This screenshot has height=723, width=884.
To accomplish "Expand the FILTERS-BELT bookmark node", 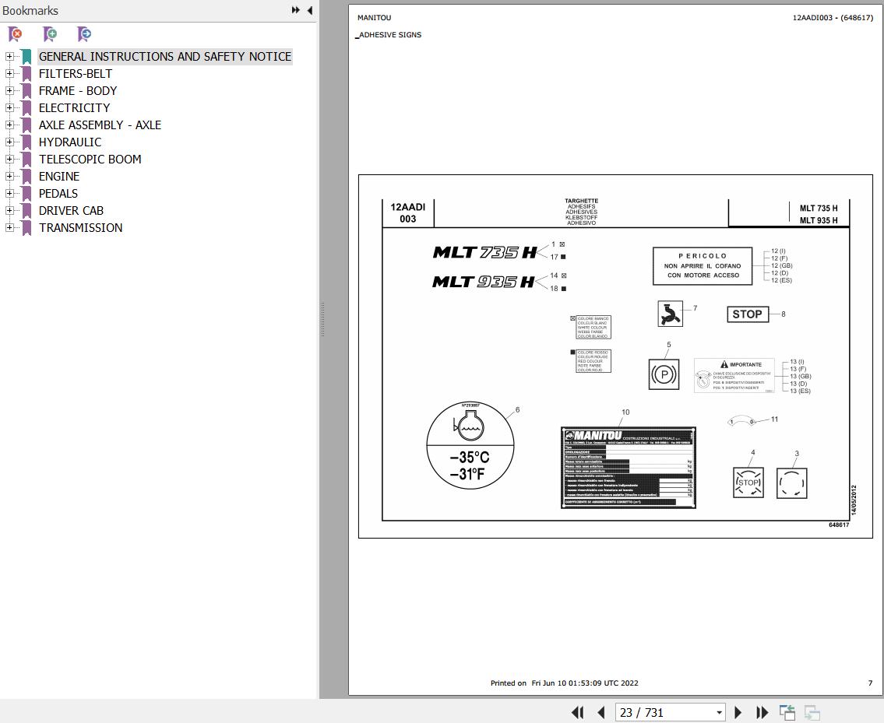I will [9, 73].
